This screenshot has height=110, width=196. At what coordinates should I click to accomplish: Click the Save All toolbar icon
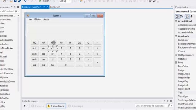[x=19, y=1]
